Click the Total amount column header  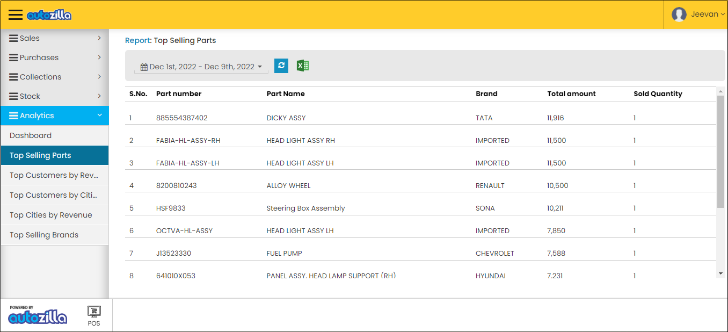571,93
